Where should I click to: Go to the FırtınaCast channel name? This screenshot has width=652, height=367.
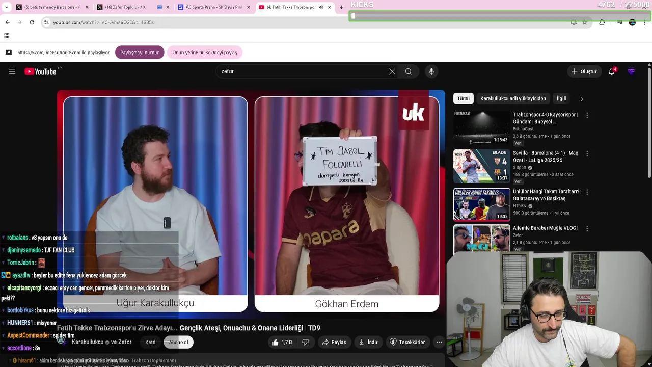(523, 129)
